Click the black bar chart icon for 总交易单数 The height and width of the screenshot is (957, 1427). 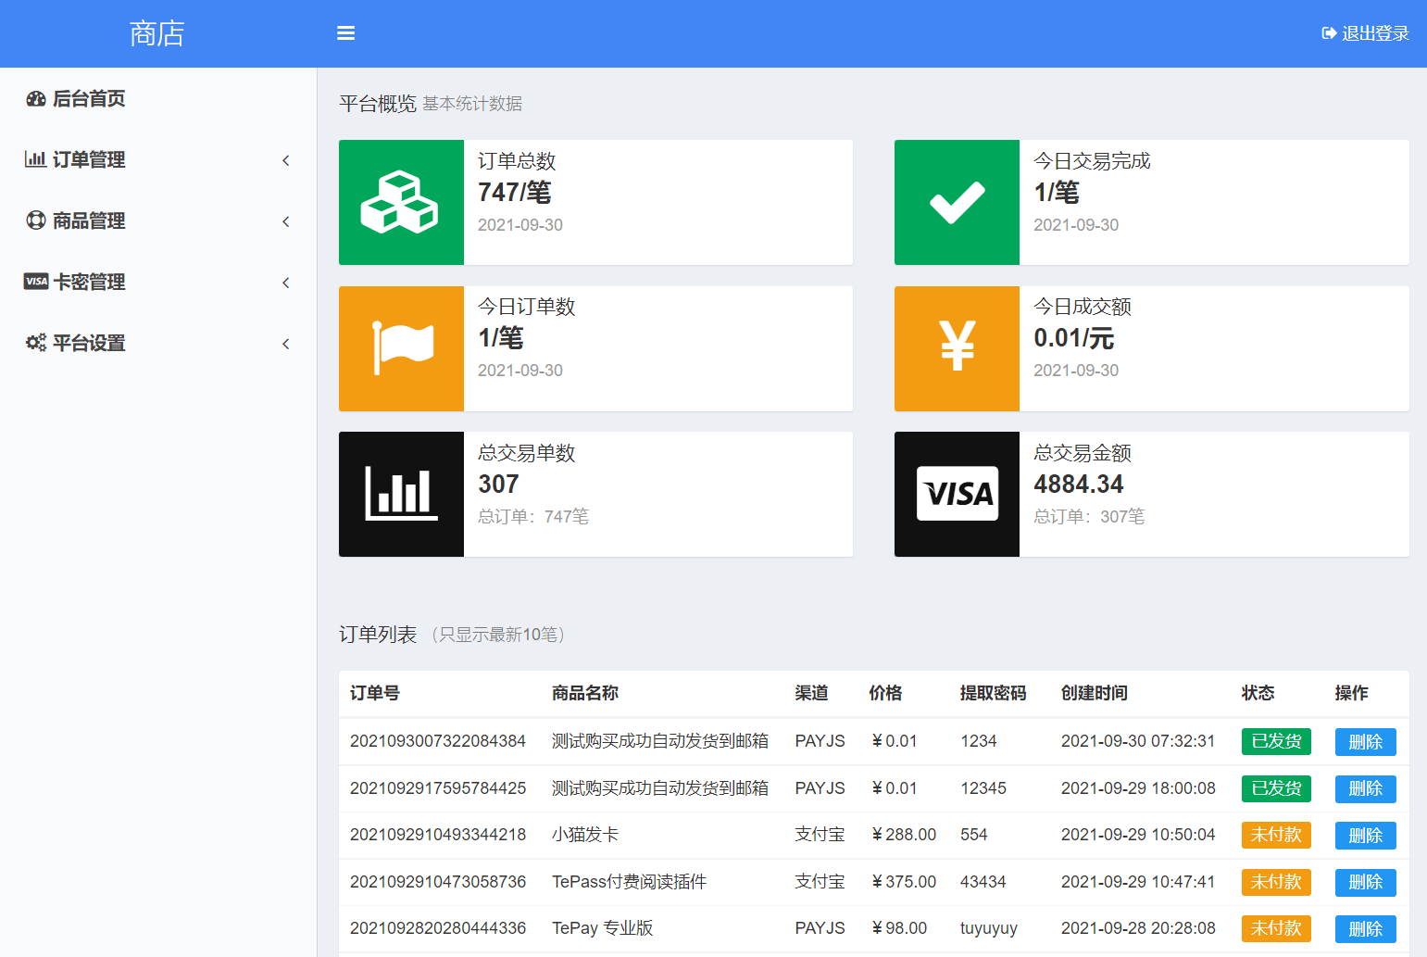(400, 494)
